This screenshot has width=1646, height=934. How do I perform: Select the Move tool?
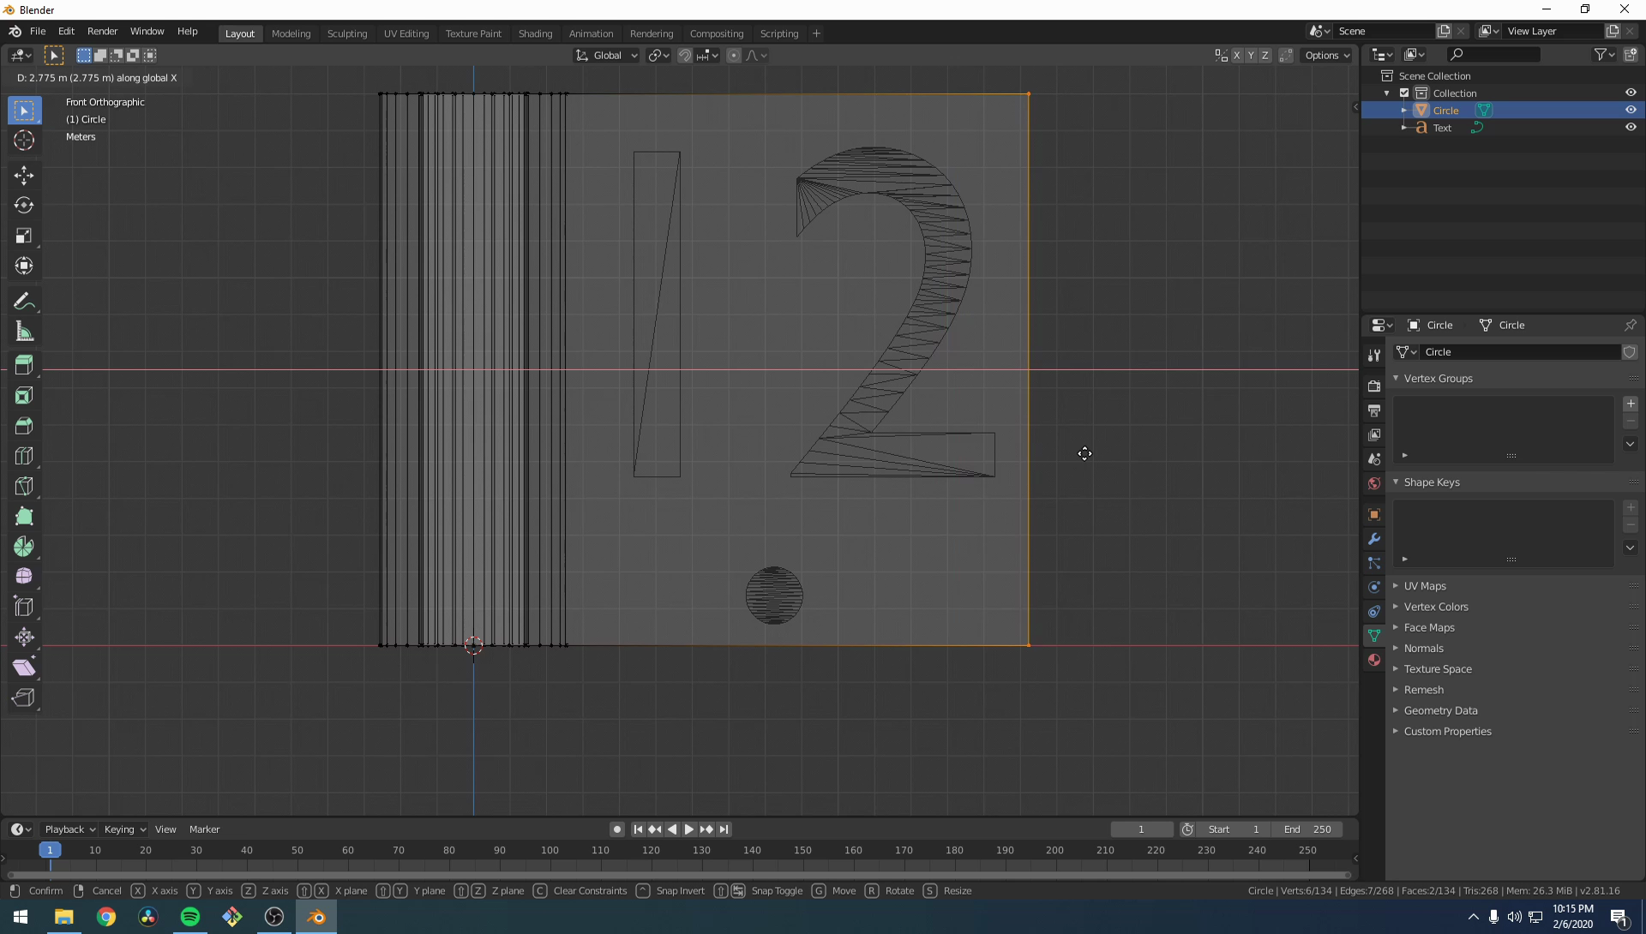(x=24, y=176)
